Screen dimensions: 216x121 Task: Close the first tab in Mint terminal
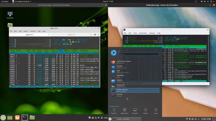[x=49, y=35]
